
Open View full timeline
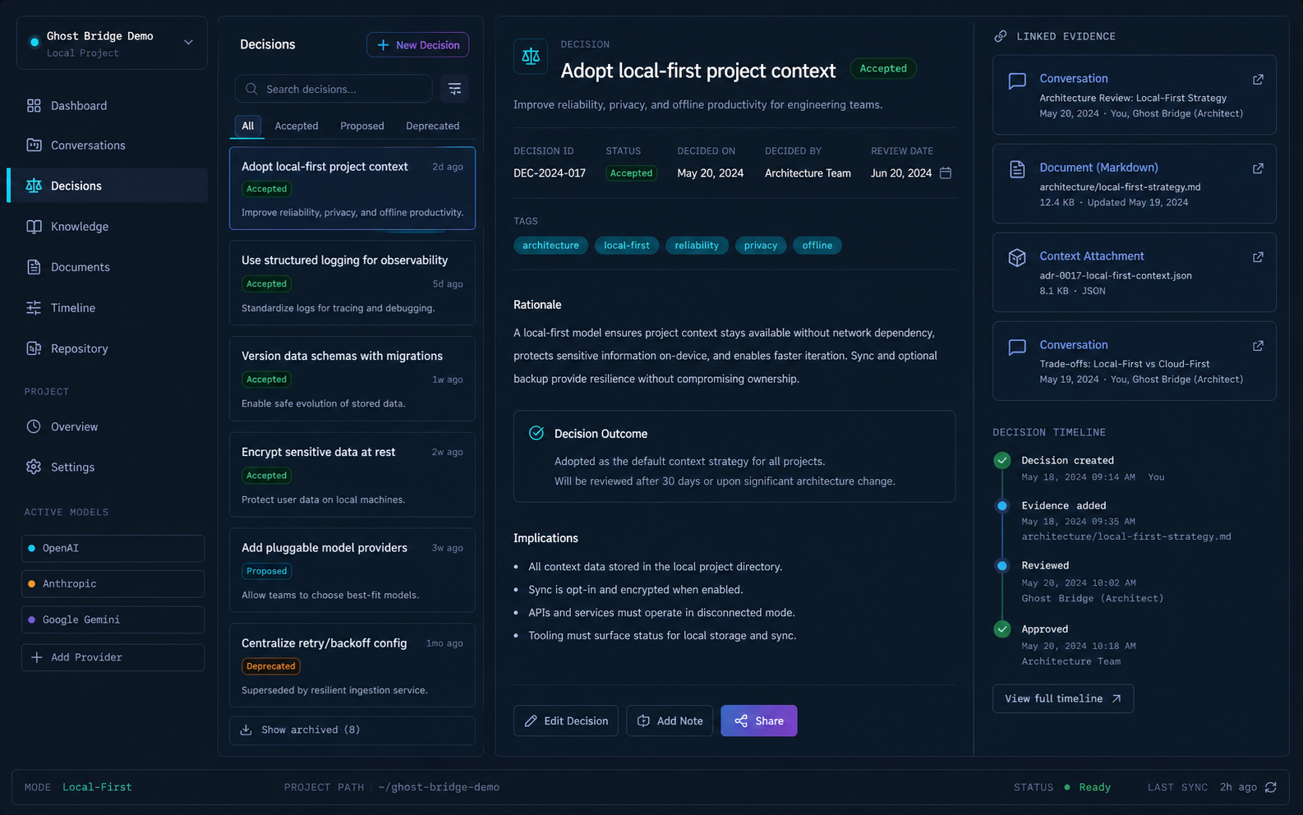(1063, 698)
